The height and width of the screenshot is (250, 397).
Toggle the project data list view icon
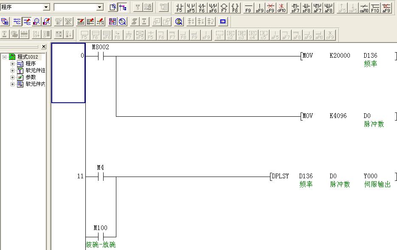point(123,7)
